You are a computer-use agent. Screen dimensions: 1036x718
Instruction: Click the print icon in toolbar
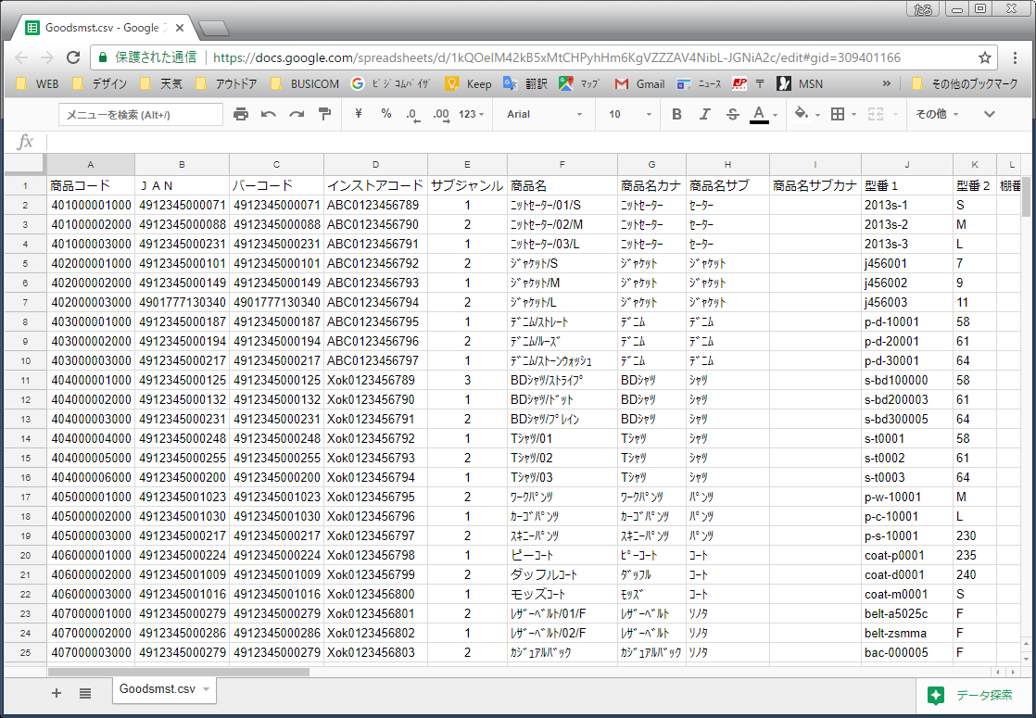[241, 114]
